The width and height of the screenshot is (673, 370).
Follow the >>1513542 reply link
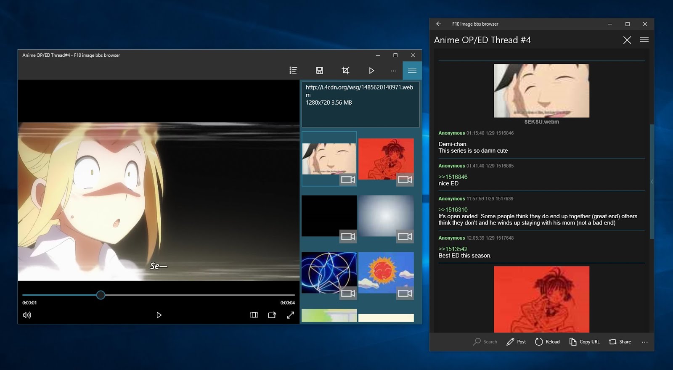pos(453,249)
